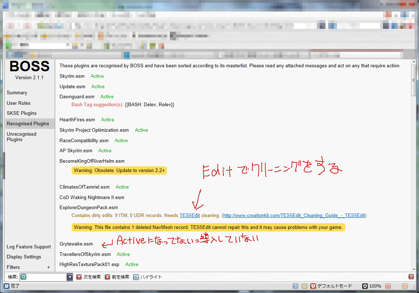The height and width of the screenshot is (293, 419).
Task: Close the find bar with red X
Action: point(411,277)
